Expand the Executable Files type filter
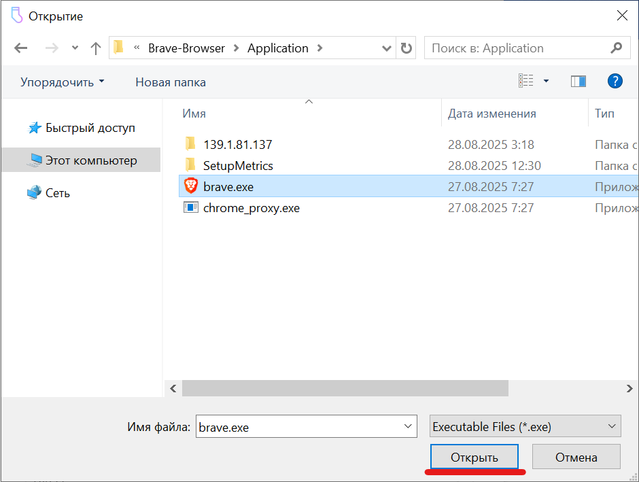Image resolution: width=639 pixels, height=482 pixels. tap(609, 427)
